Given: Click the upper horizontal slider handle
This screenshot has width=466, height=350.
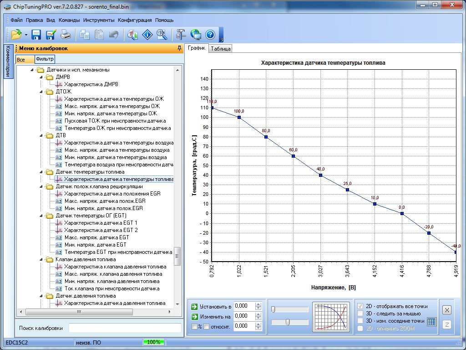Looking at the screenshot, I should (x=273, y=309).
